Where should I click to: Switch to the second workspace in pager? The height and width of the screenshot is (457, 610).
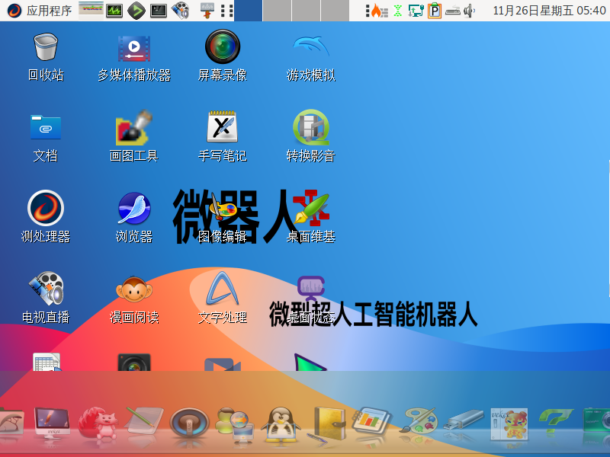277,11
